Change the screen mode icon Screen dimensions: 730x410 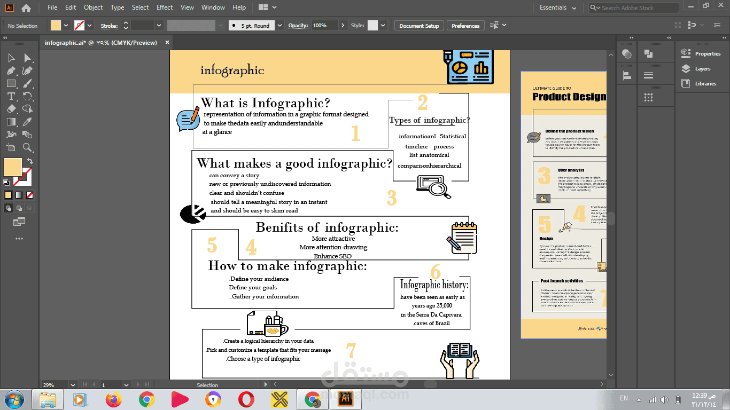(19, 221)
